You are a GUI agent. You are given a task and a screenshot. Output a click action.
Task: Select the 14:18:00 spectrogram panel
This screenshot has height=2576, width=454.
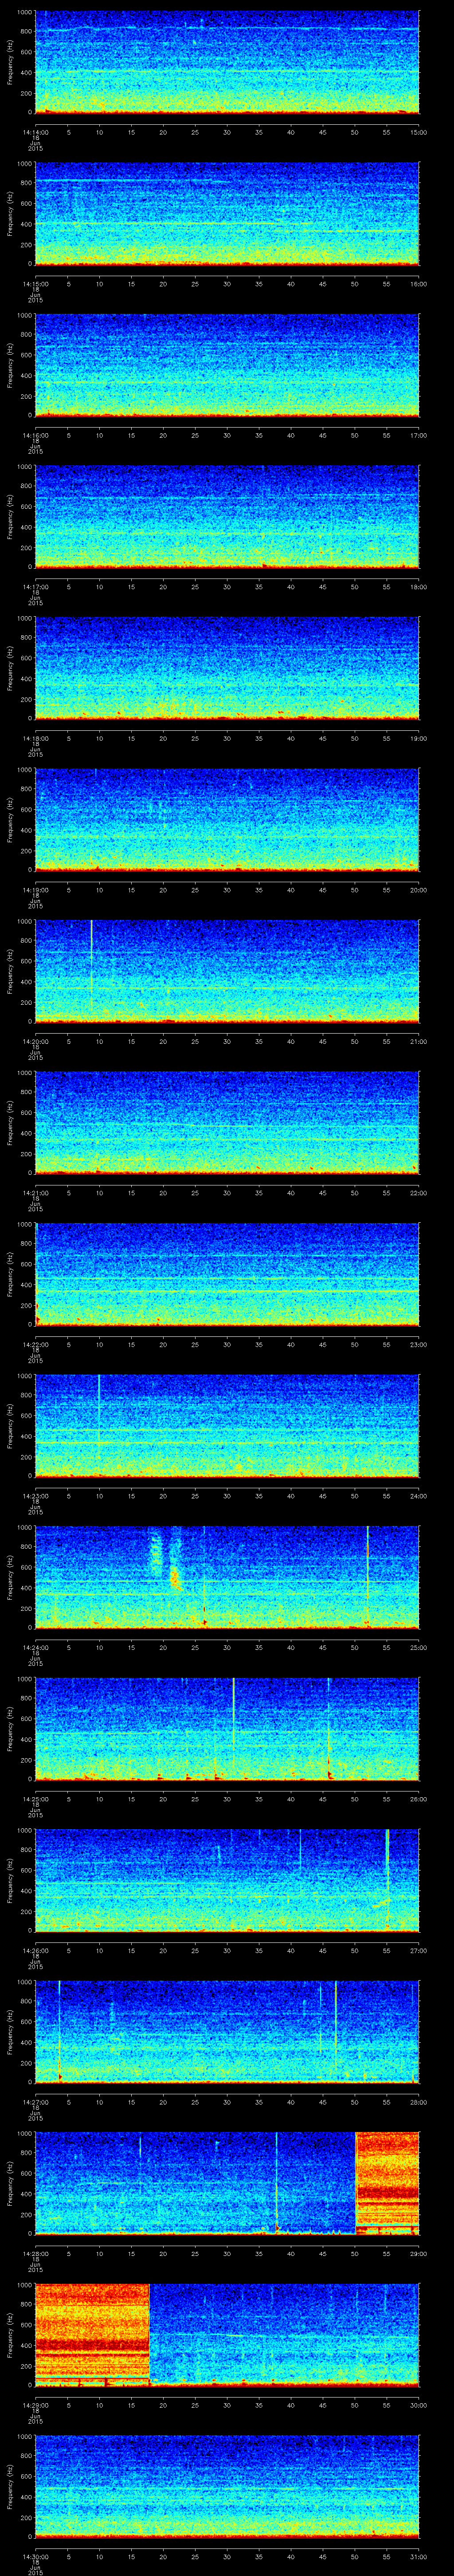[x=227, y=668]
